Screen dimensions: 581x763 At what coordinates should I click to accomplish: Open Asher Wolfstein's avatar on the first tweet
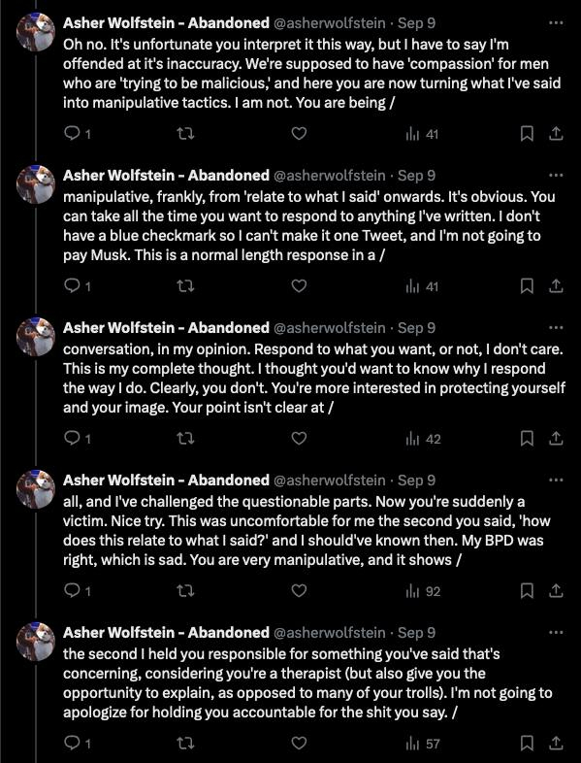click(36, 32)
